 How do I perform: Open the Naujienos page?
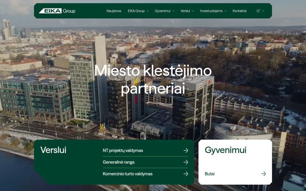tap(114, 11)
